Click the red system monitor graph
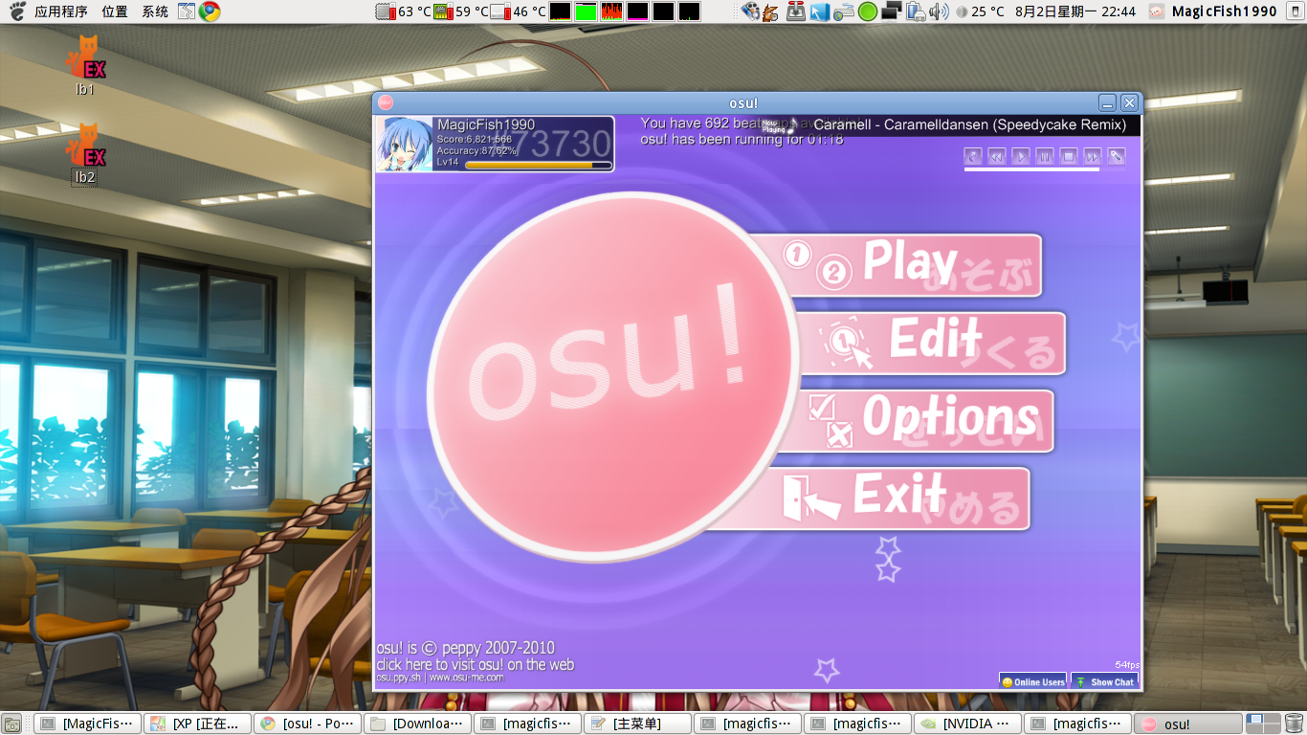1307x735 pixels. [x=611, y=11]
